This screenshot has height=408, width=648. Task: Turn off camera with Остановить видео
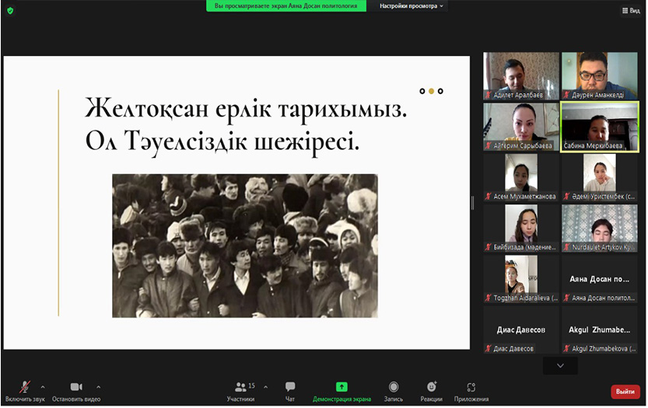tap(76, 391)
